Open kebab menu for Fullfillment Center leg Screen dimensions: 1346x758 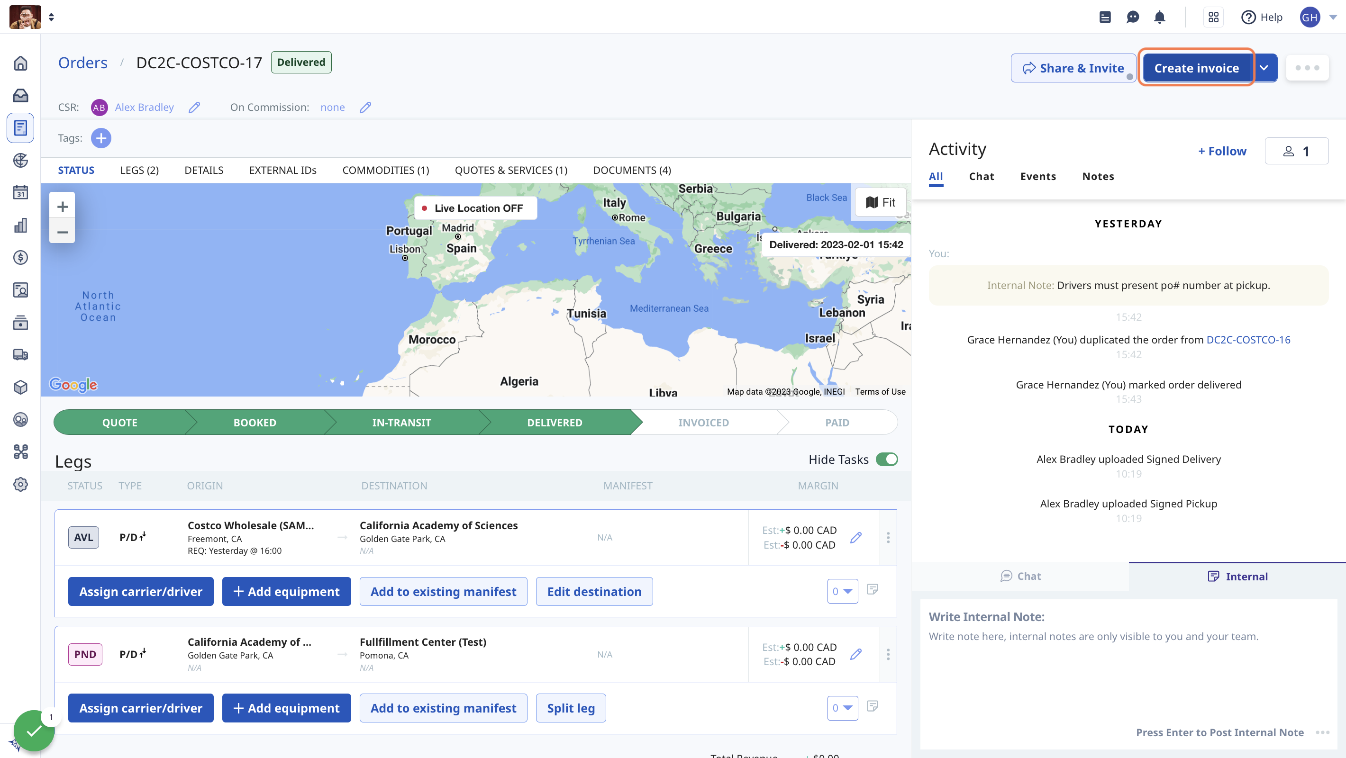coord(888,654)
